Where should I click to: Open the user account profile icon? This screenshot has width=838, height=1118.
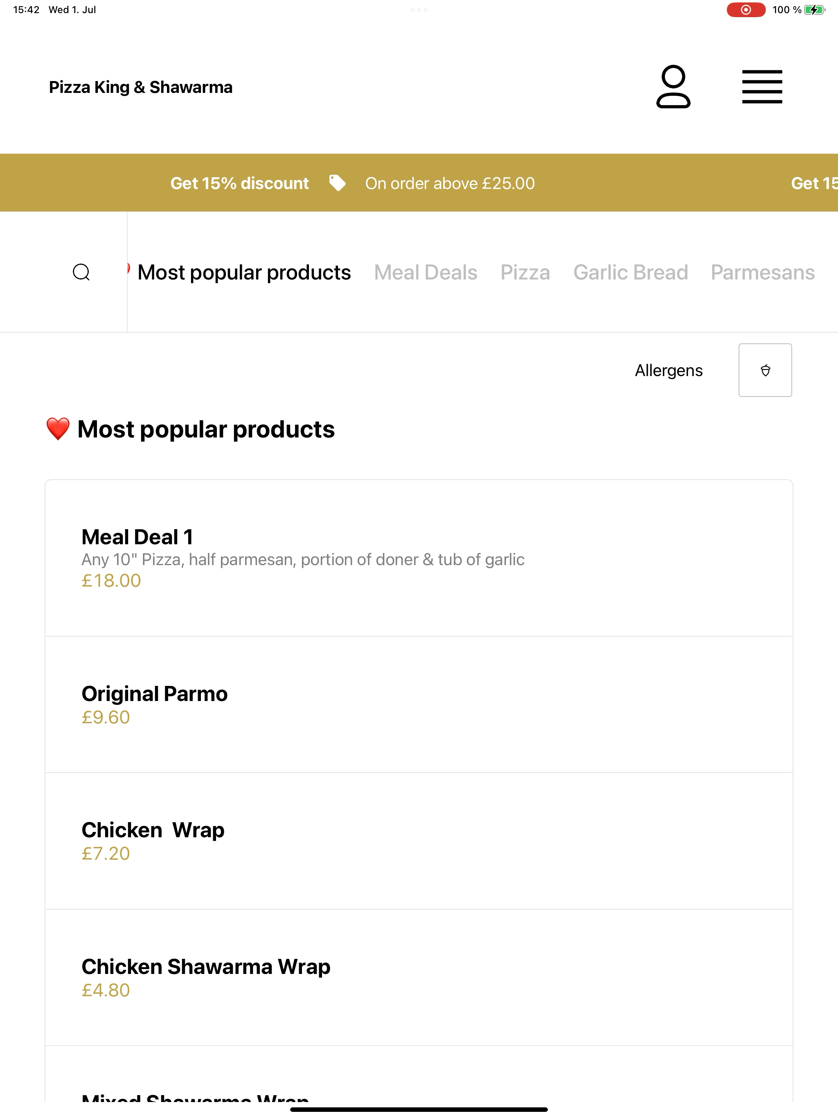tap(673, 86)
